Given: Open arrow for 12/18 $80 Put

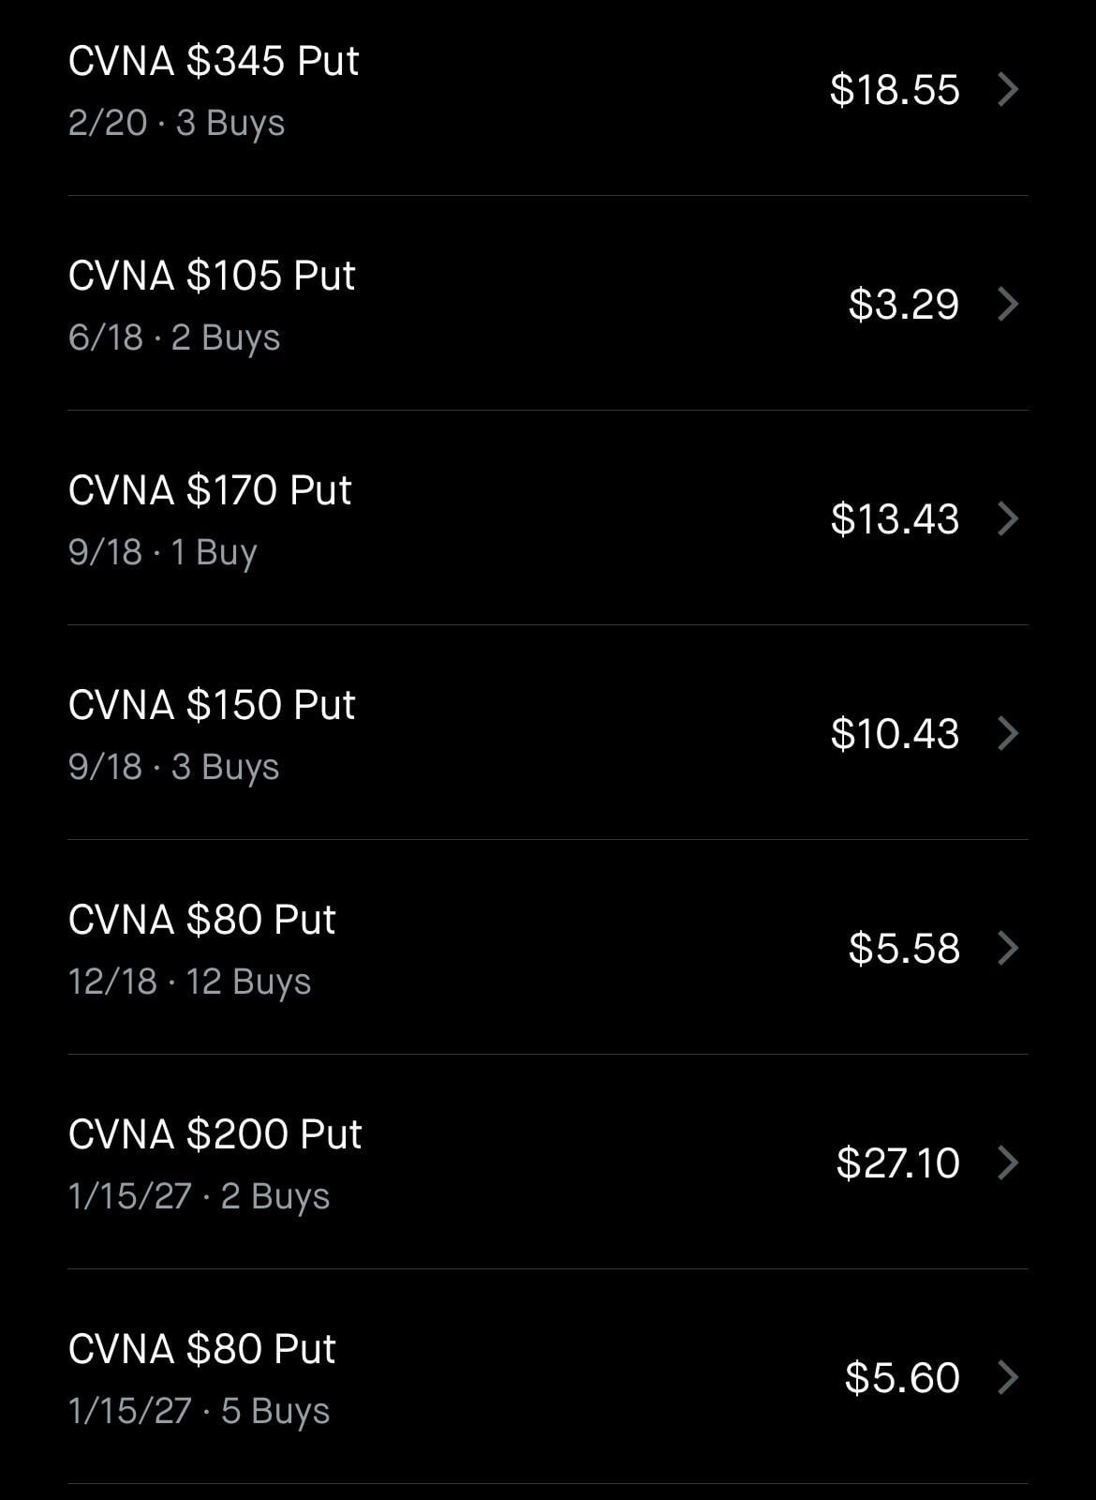Looking at the screenshot, I should (1008, 948).
